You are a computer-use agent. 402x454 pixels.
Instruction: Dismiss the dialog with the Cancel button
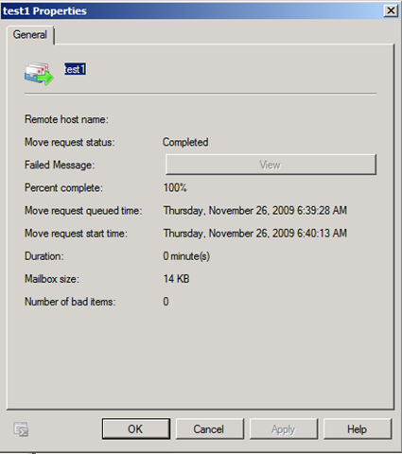[210, 428]
